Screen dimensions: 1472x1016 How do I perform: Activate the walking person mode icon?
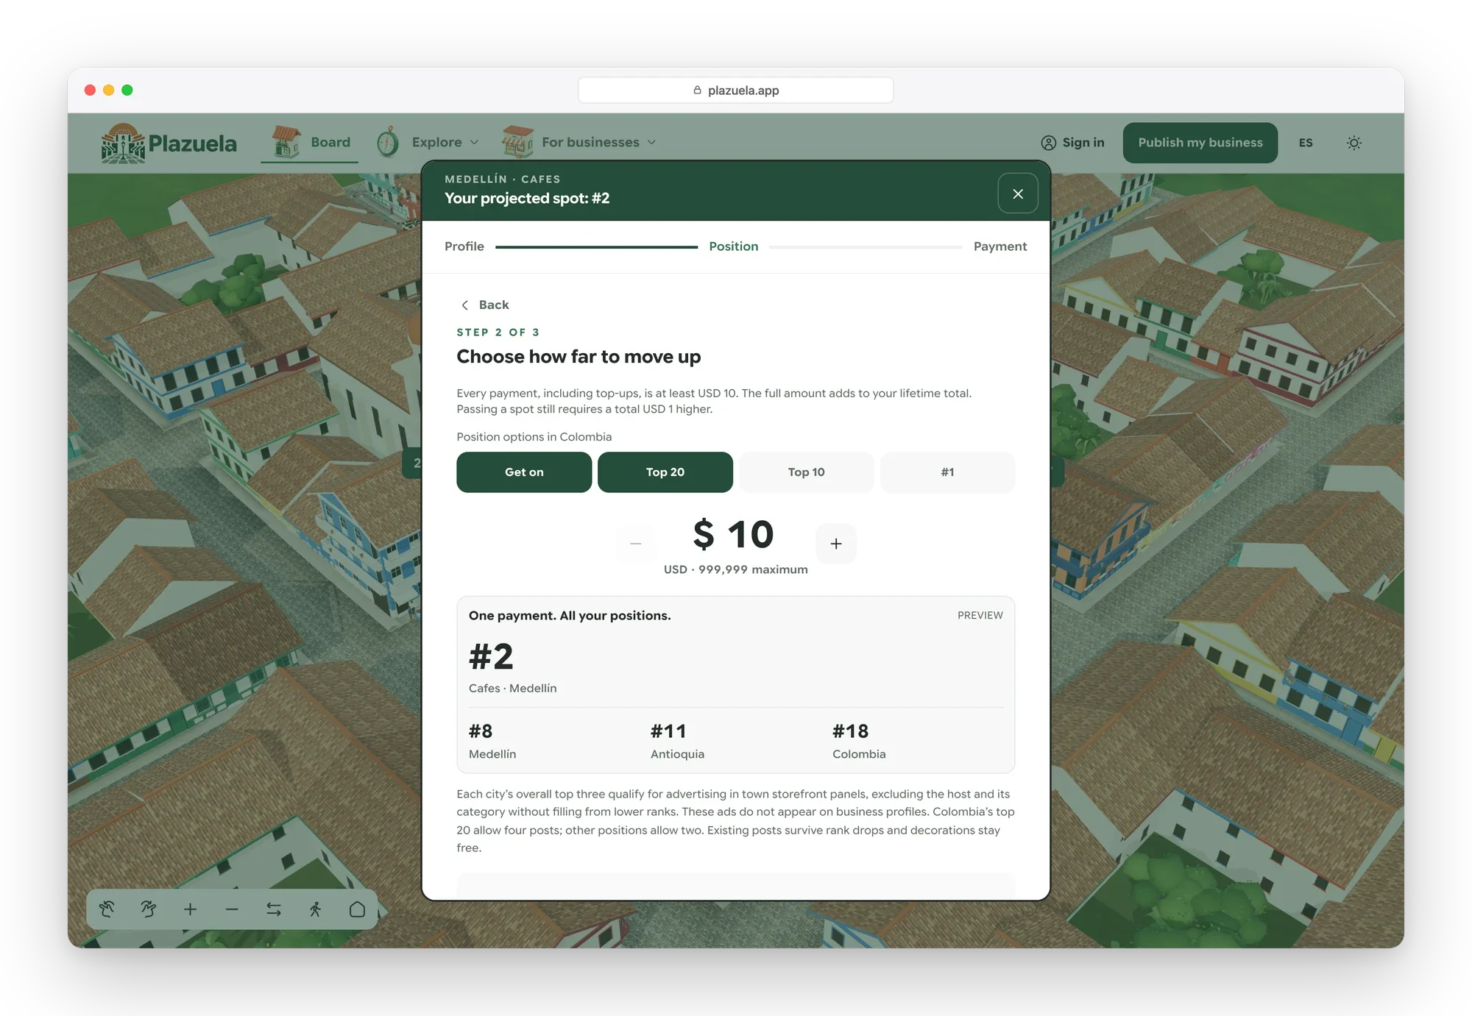316,909
